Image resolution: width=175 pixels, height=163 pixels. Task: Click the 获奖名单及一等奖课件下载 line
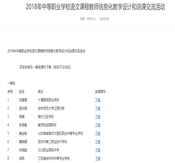tap(45, 67)
